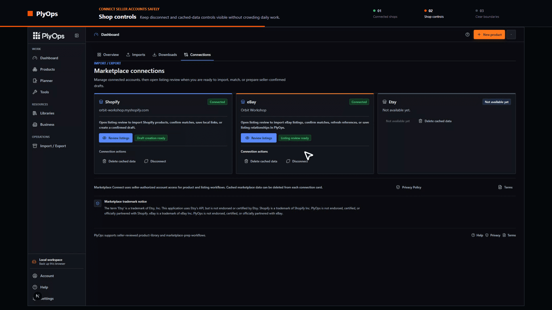This screenshot has width=552, height=310.
Task: Click the eBay store icon
Action: (x=243, y=102)
